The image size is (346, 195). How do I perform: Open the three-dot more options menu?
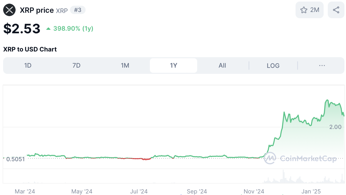[322, 66]
